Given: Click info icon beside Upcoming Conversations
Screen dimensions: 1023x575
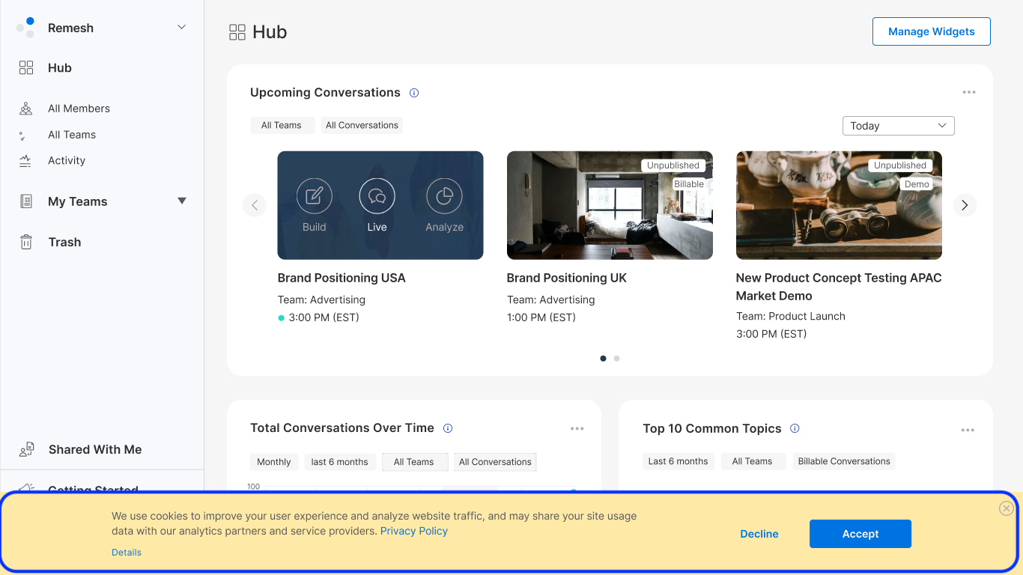Looking at the screenshot, I should pyautogui.click(x=414, y=93).
